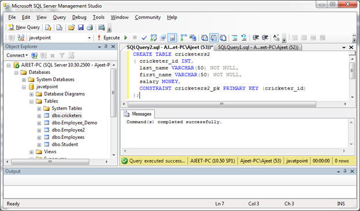Expand the Database Diagrams folder
Image resolution: width=360 pixels, height=211 pixels.
(x=32, y=95)
